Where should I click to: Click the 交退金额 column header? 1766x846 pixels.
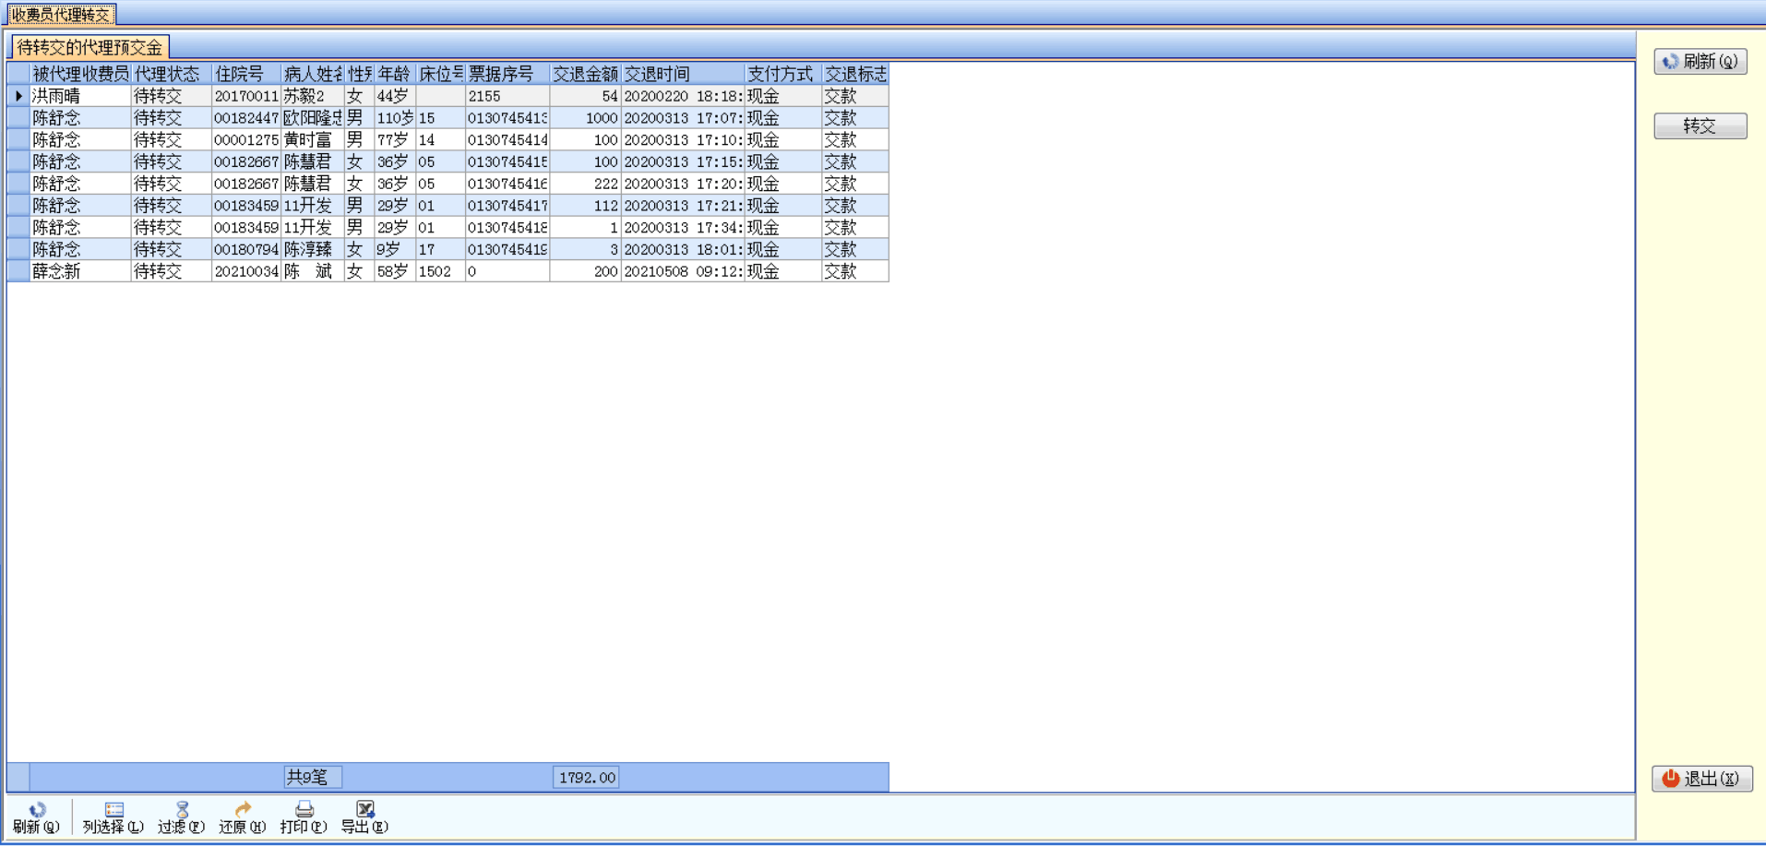coord(585,74)
